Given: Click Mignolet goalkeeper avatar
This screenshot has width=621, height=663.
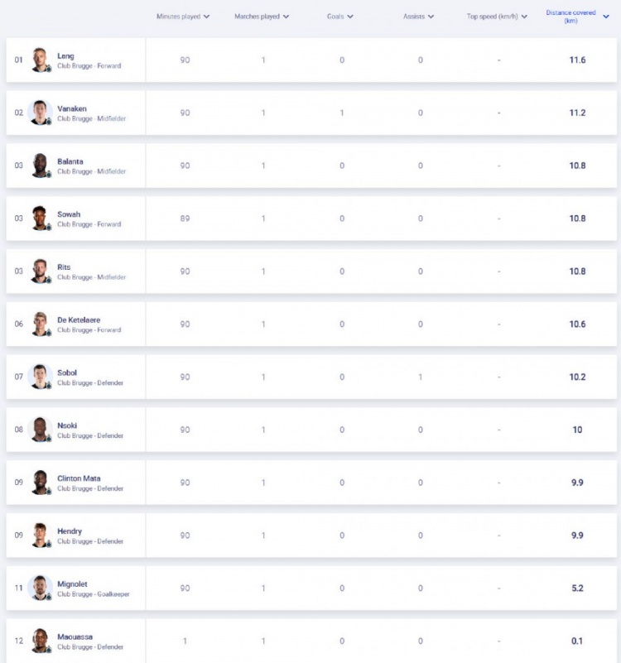Looking at the screenshot, I should (x=41, y=589).
